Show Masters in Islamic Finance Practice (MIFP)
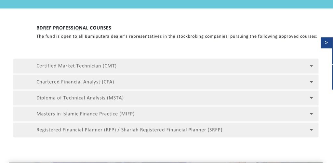This screenshot has height=163, width=333. point(85,114)
